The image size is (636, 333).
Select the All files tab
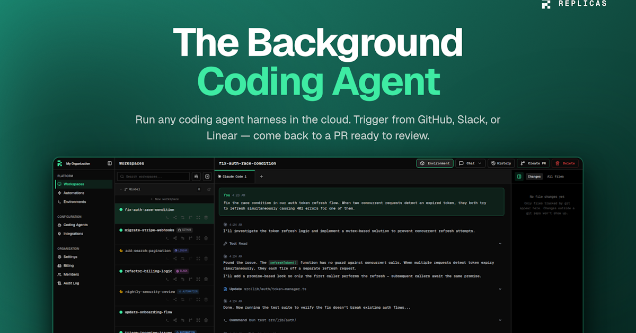pyautogui.click(x=555, y=177)
